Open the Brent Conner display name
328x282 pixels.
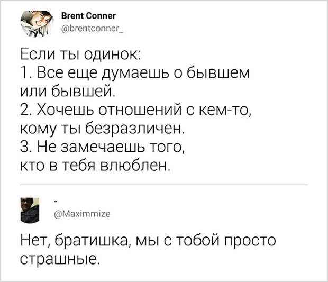point(88,16)
